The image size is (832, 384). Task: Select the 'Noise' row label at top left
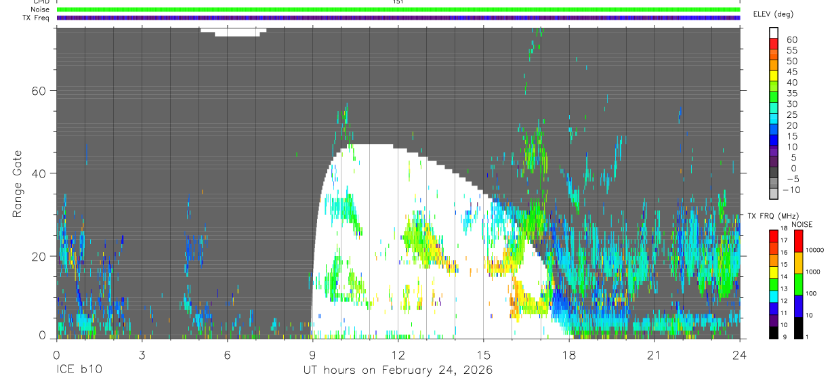pyautogui.click(x=41, y=9)
